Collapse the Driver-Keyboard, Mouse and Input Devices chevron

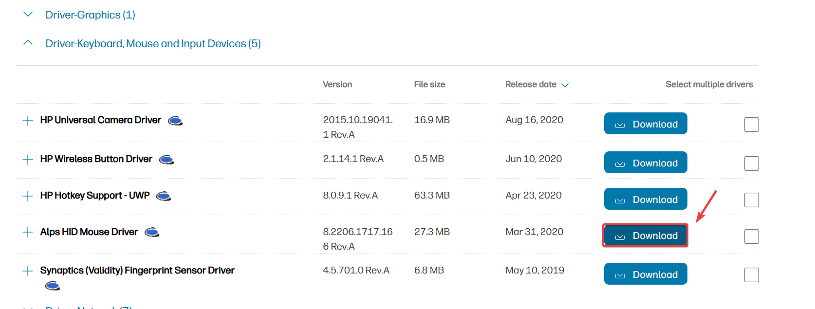28,43
